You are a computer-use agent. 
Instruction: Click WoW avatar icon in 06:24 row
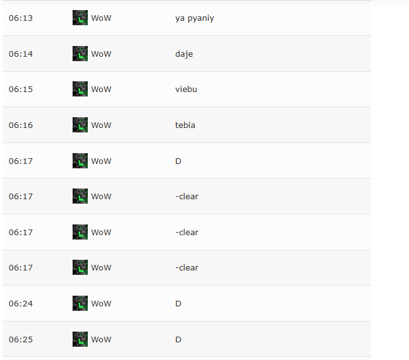click(80, 303)
